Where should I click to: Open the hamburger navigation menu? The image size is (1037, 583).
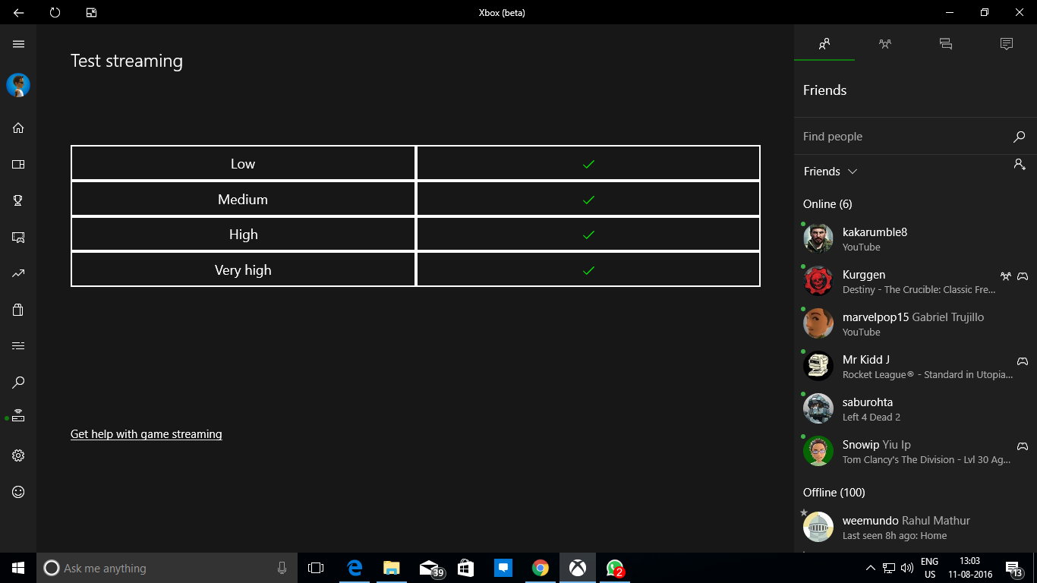click(x=18, y=44)
